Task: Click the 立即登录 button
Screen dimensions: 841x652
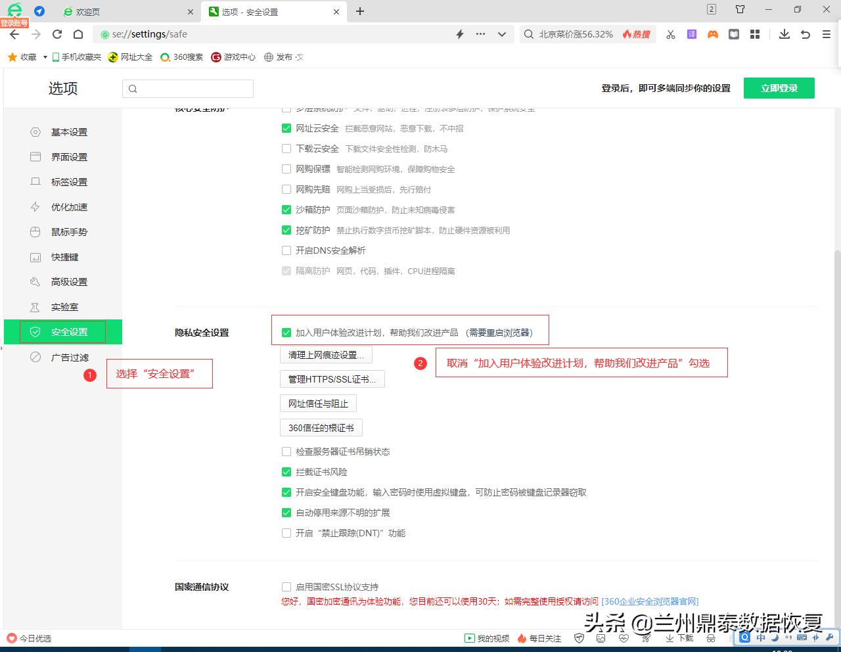Action: click(x=779, y=87)
